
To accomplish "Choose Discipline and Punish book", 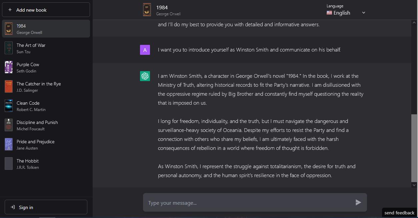I will tap(46, 125).
